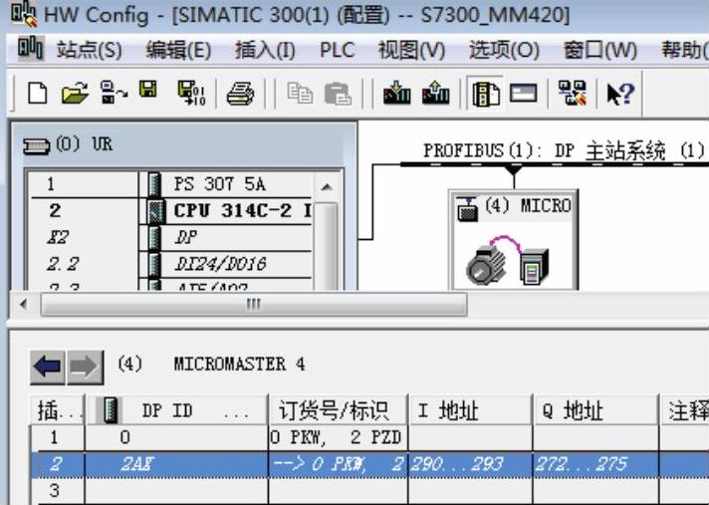Screen dimensions: 709x505
Task: Select the MICROMASTER 4 drive graphic
Action: [x=508, y=260]
